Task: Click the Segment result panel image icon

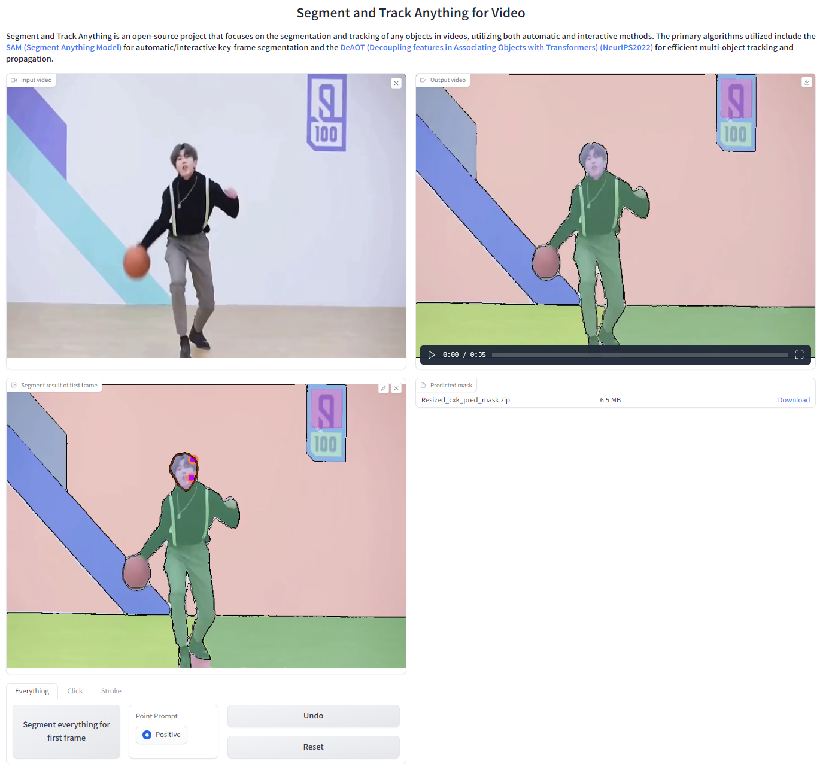Action: click(x=14, y=385)
